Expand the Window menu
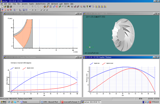The image size is (160, 104). (66, 4)
